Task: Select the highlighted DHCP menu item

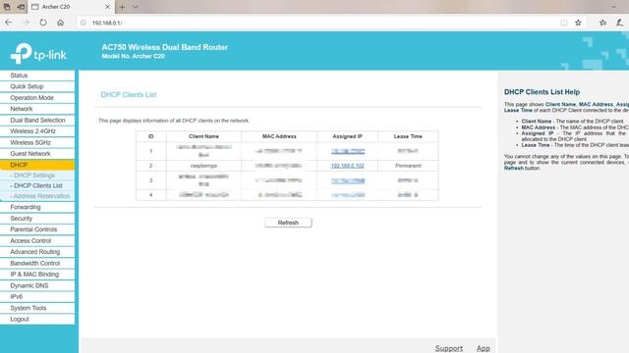Action: point(37,165)
